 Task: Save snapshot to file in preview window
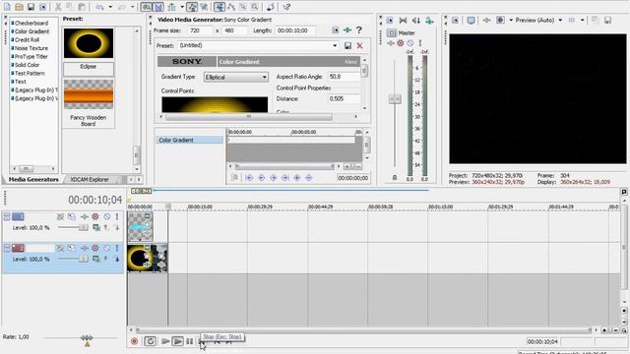pyautogui.click(x=608, y=20)
